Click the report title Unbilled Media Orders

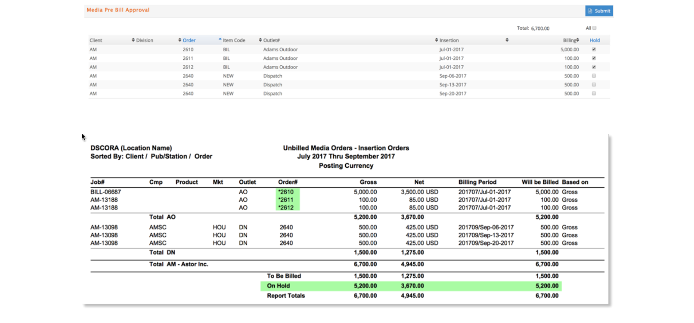point(346,148)
